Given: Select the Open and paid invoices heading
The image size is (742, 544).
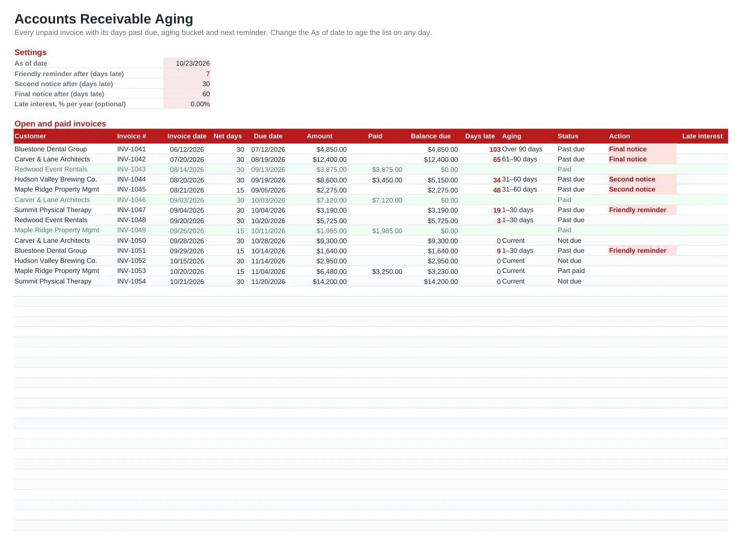Looking at the screenshot, I should 60,124.
